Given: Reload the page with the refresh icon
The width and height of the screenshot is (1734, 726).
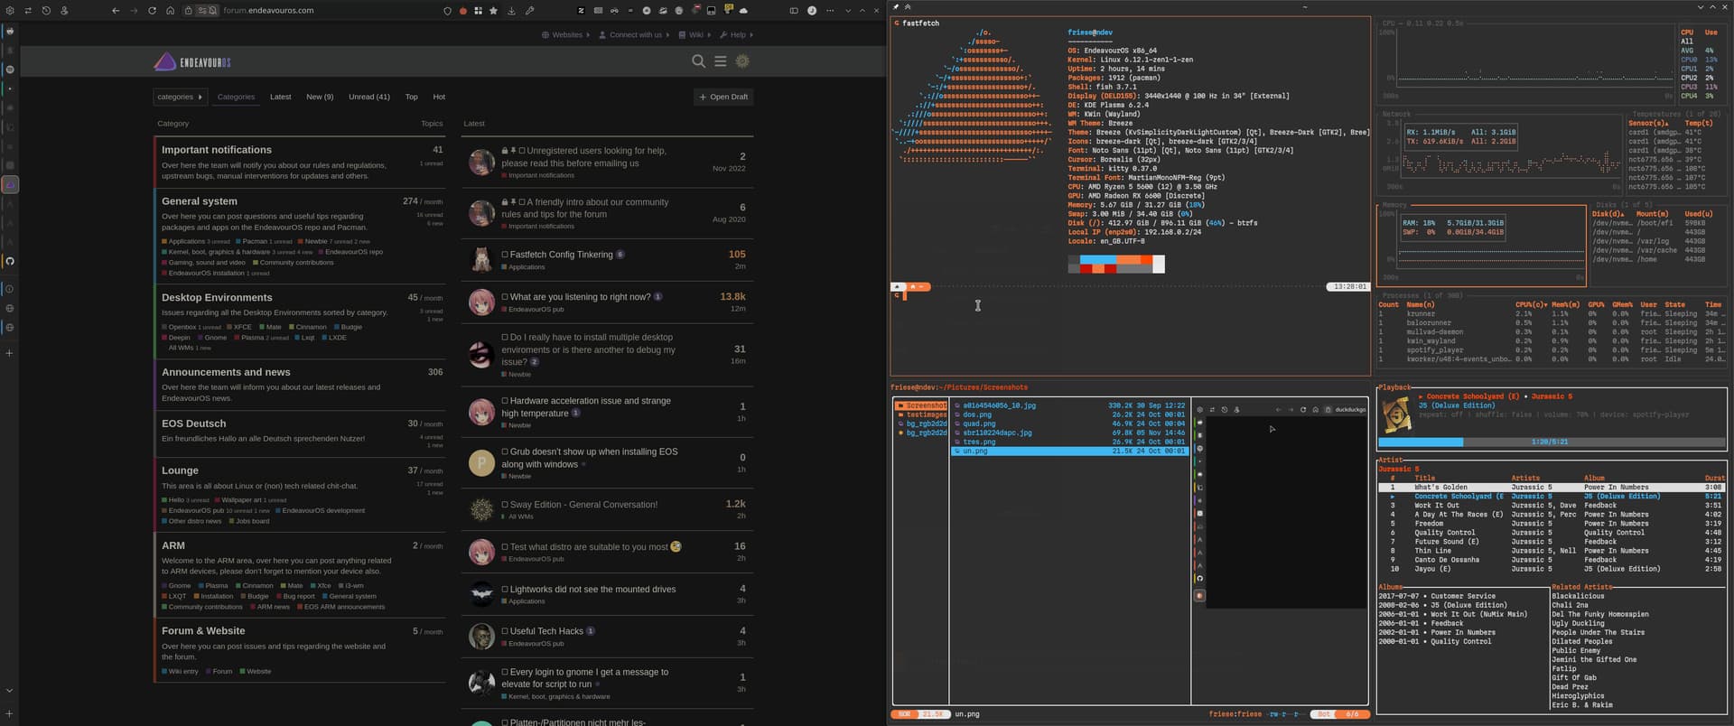Looking at the screenshot, I should coord(152,11).
